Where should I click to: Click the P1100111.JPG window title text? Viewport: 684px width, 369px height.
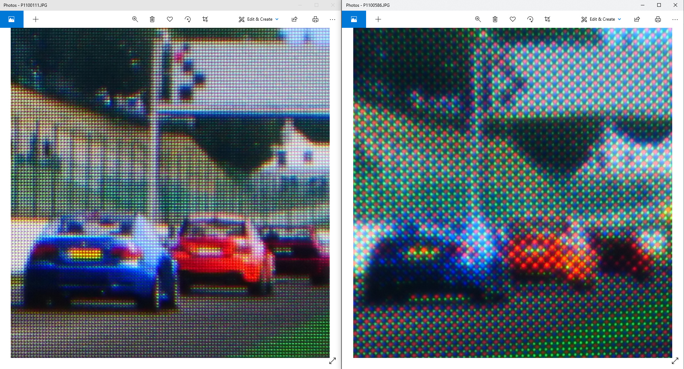pos(25,5)
